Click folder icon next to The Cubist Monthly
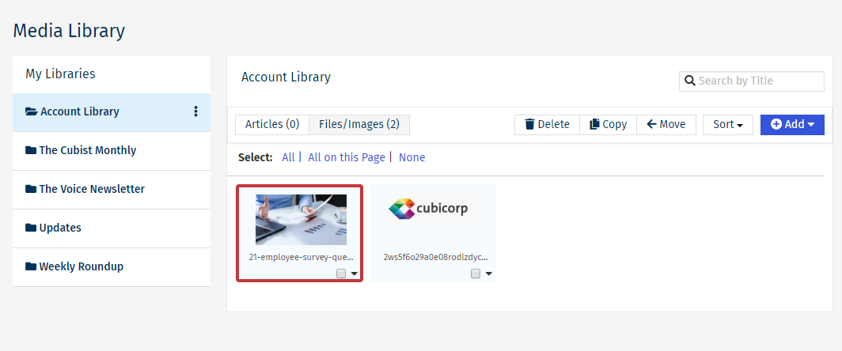The height and width of the screenshot is (351, 842). 31,150
